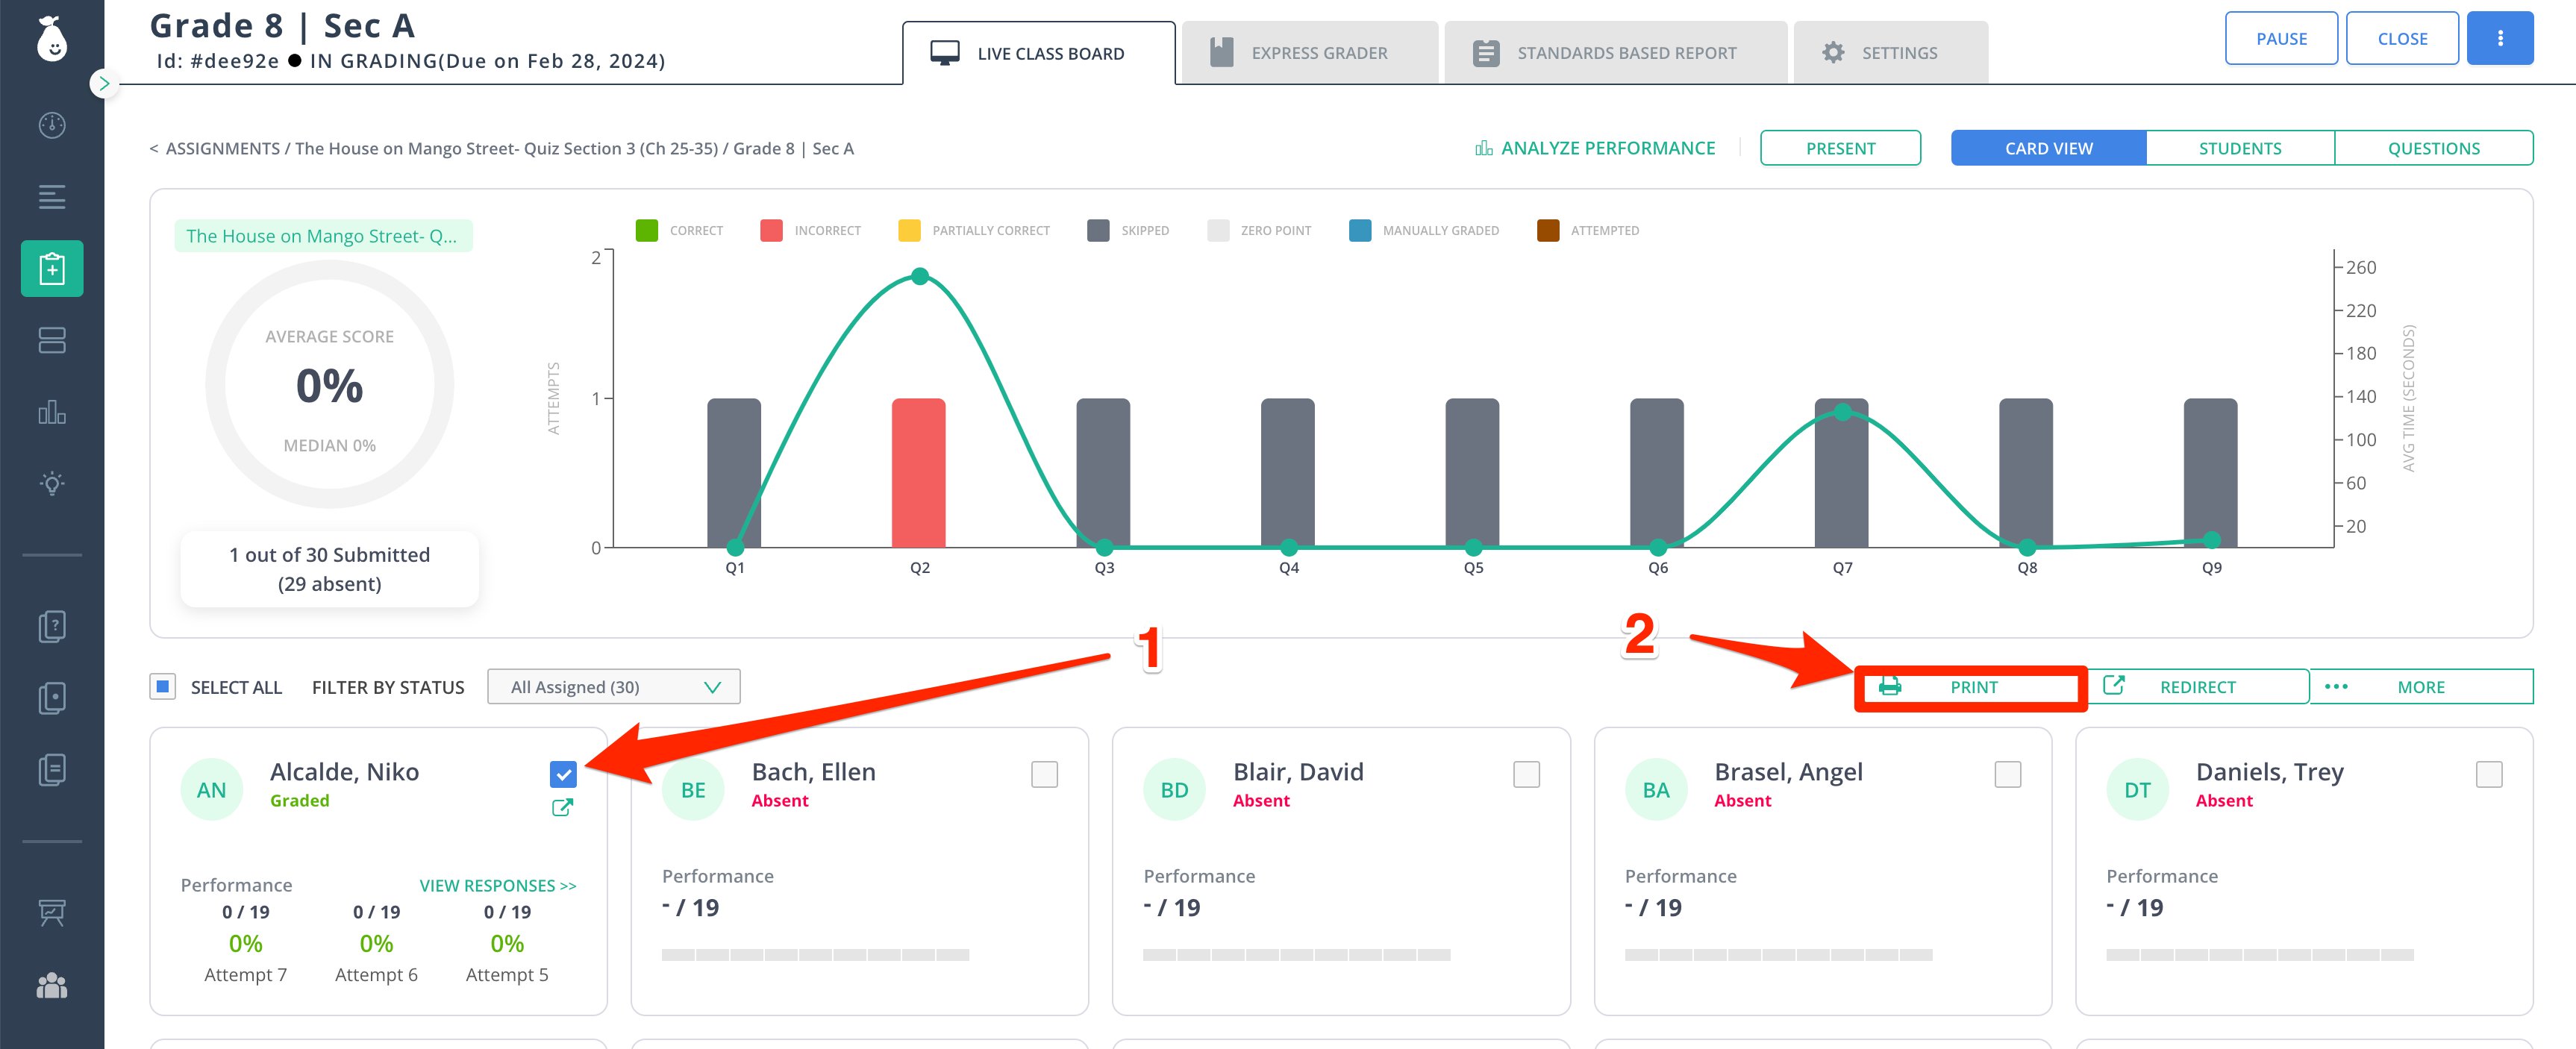
Task: Open the assignments clipboard icon in sidebar
Action: 52,268
